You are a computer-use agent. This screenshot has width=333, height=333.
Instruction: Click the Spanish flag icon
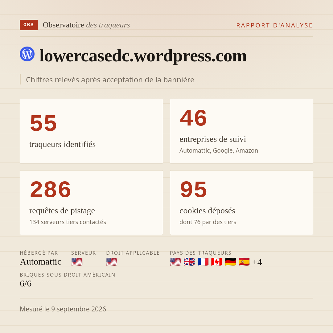coord(244,262)
